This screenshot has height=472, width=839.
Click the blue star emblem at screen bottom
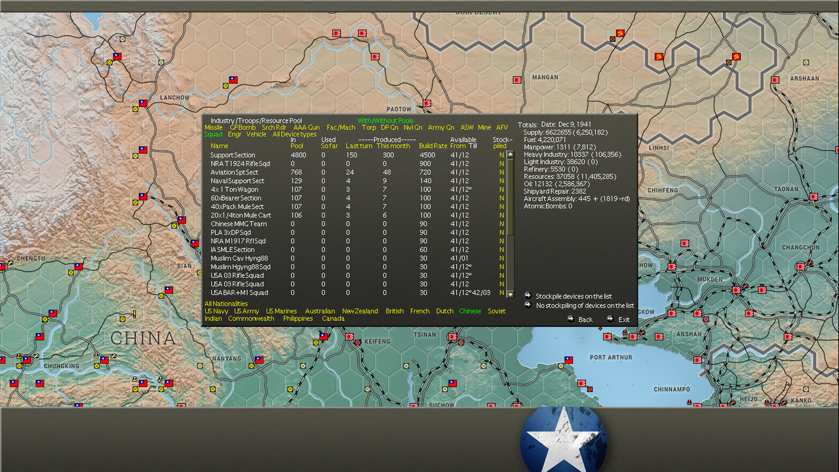(564, 439)
